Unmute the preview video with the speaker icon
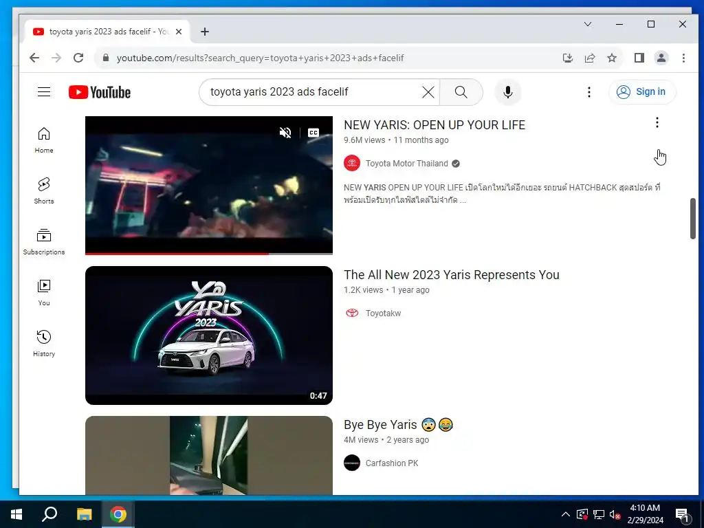The image size is (704, 528). [285, 133]
